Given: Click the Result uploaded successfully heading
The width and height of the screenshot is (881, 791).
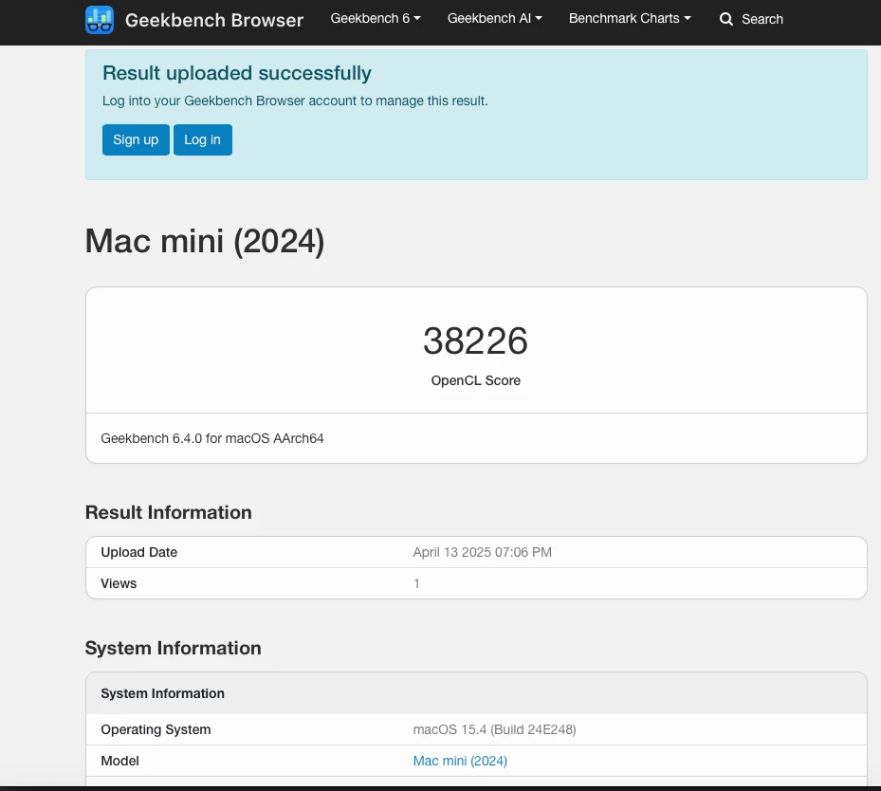Looking at the screenshot, I should click(236, 73).
